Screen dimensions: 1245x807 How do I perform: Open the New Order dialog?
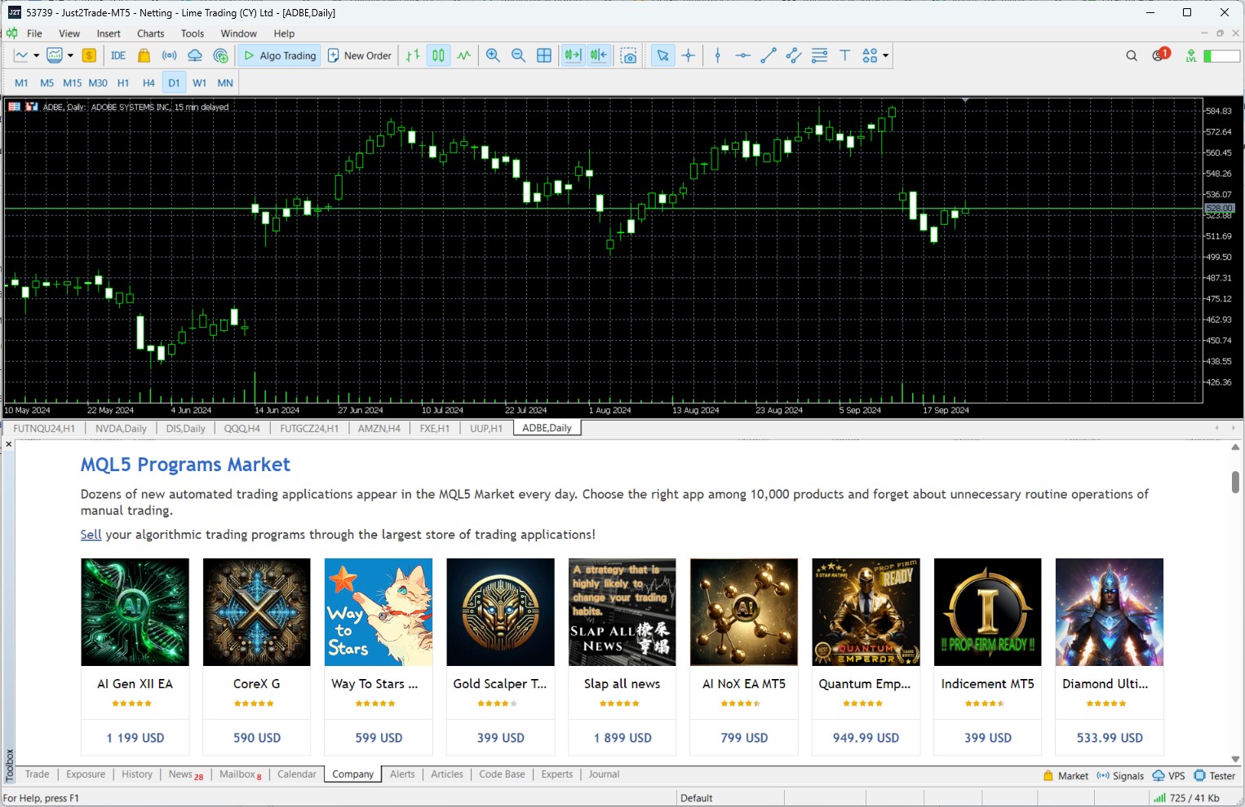[360, 55]
